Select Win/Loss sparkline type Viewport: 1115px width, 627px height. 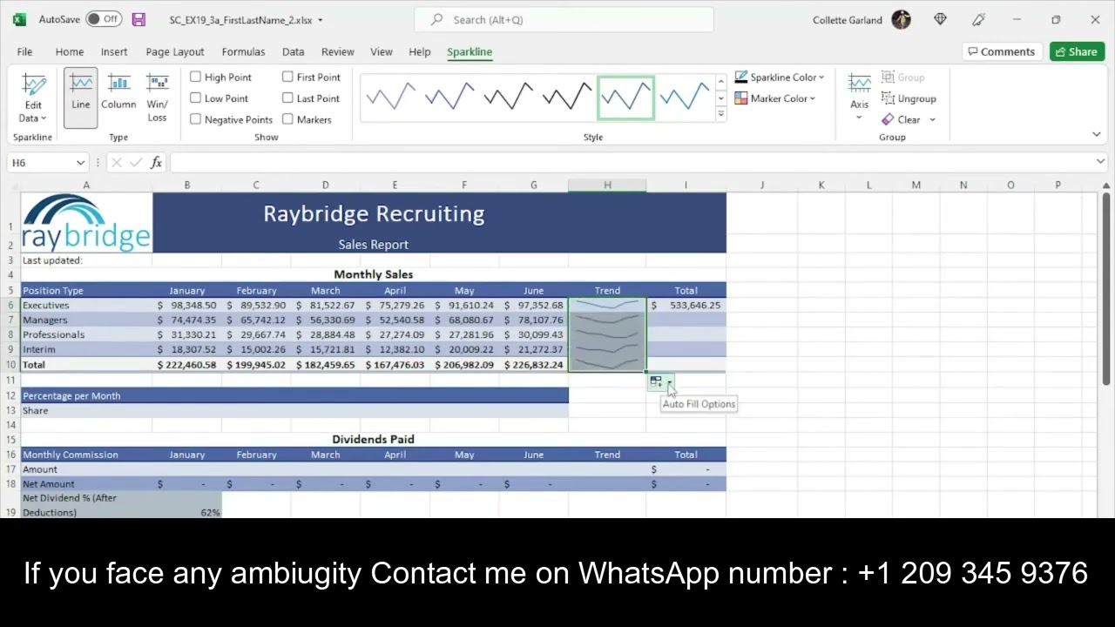click(x=157, y=98)
